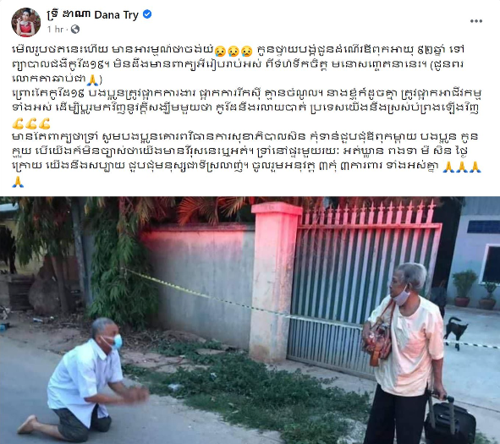Click the last crying face emoji

246,51
